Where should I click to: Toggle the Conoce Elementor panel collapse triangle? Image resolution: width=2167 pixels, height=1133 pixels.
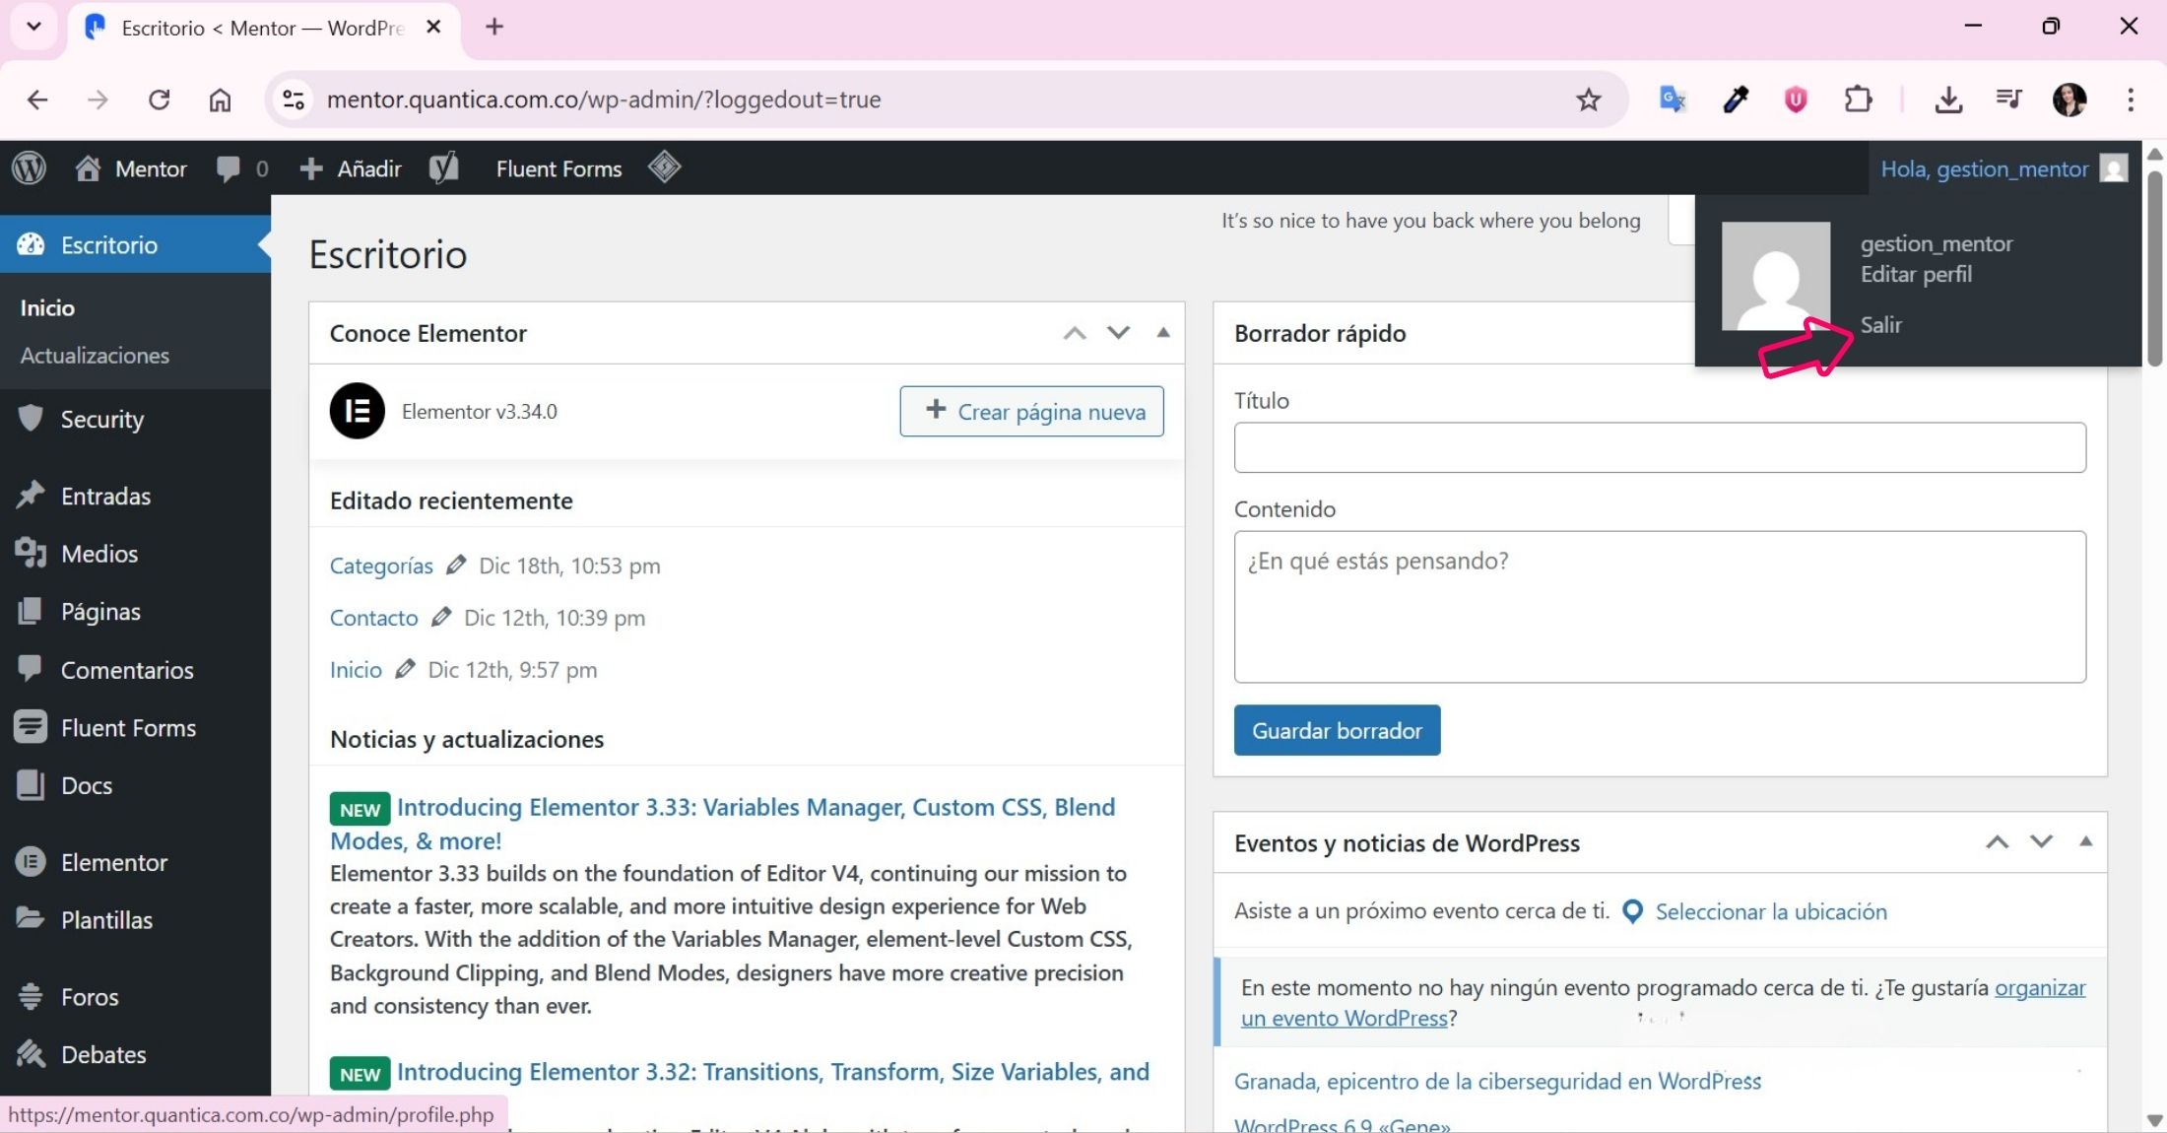[1163, 333]
